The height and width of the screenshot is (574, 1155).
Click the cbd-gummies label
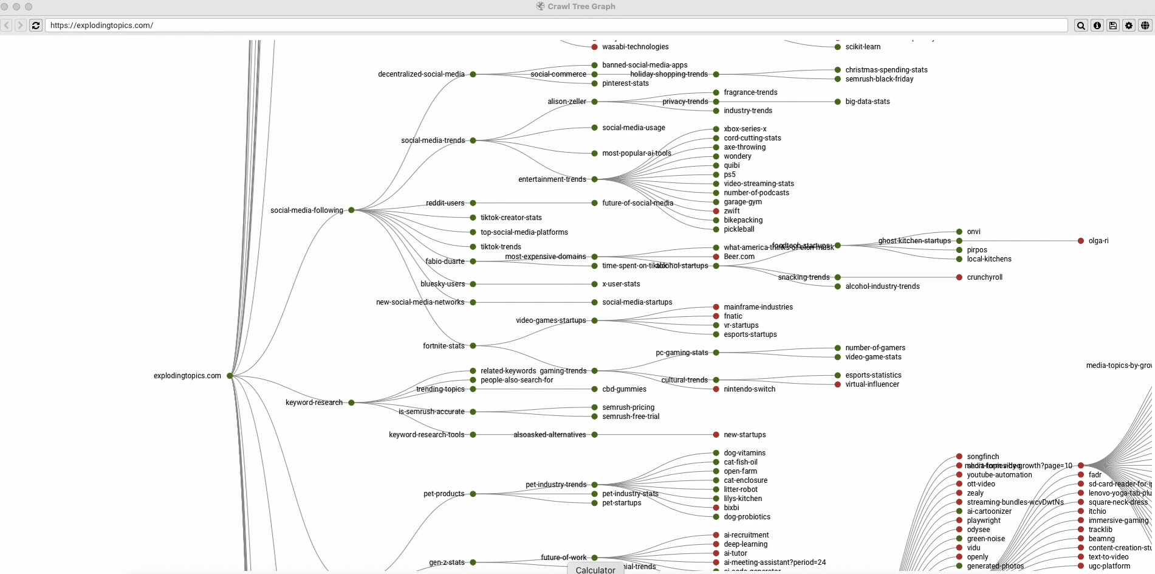(624, 389)
